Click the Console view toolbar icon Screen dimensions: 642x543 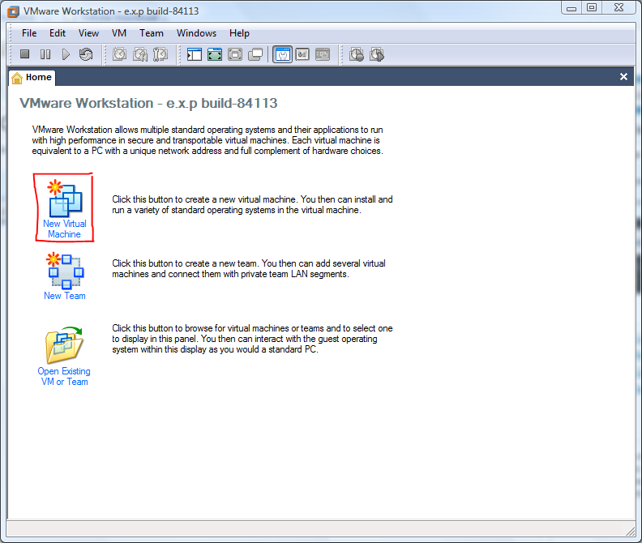(323, 54)
